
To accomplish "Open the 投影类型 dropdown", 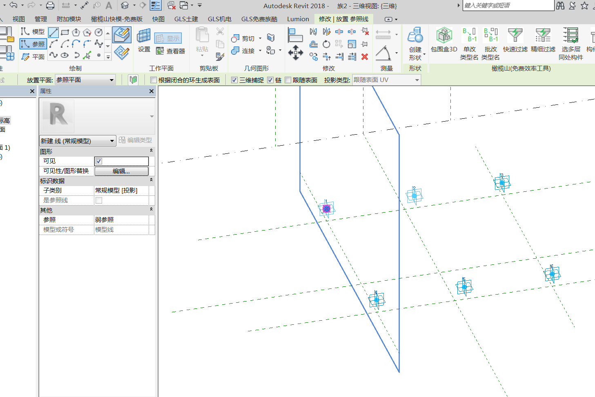I will point(386,80).
